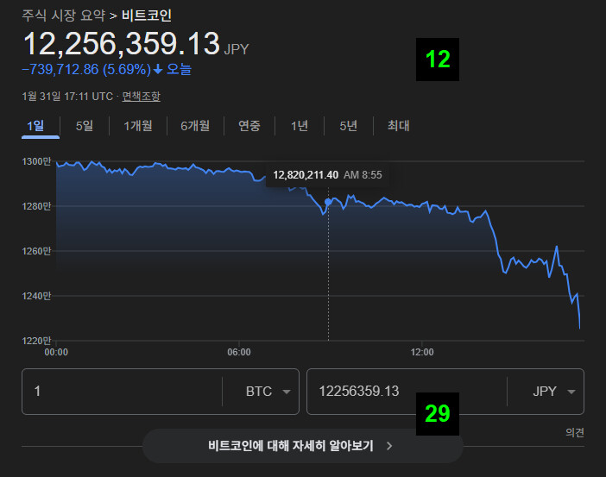Screen dimensions: 606x477
Task: Open the 면책조항 disclaimer link
Action: (141, 96)
